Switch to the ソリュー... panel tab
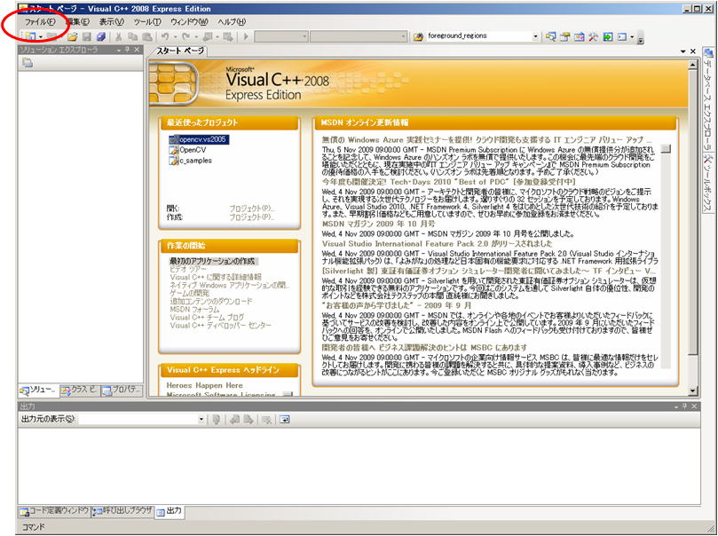The width and height of the screenshot is (718, 536). (x=38, y=390)
